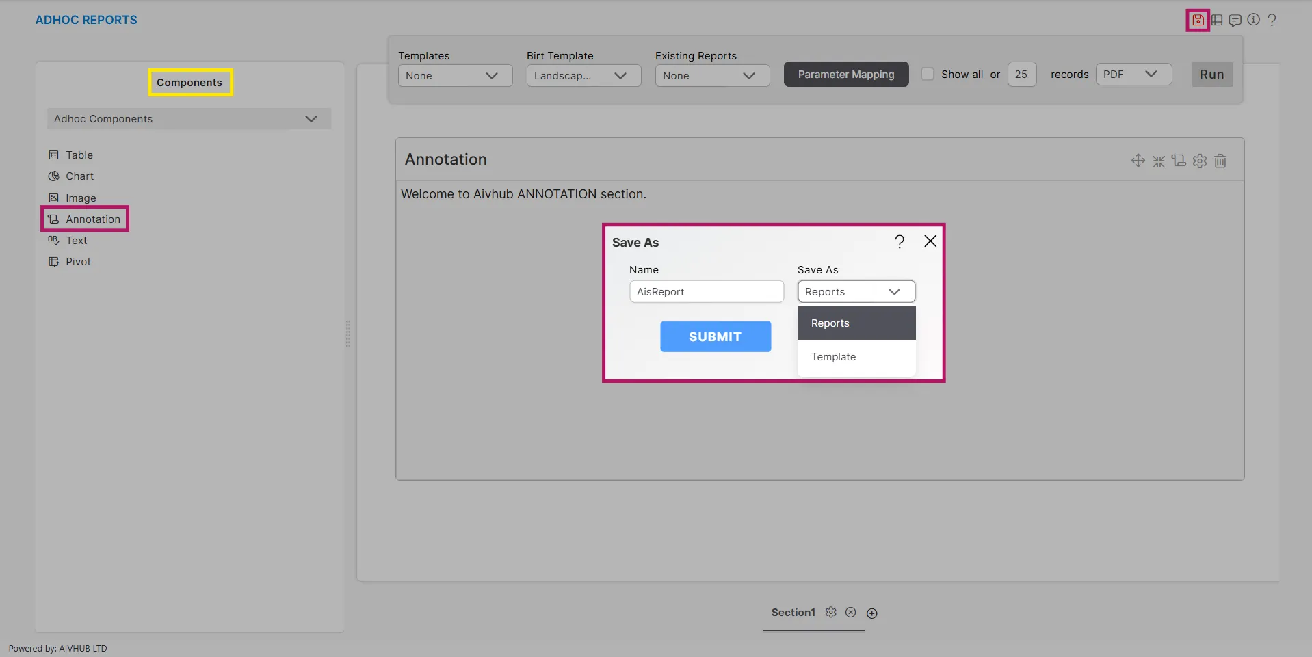Click the SUBMIT button
Image resolution: width=1312 pixels, height=657 pixels.
(x=715, y=336)
